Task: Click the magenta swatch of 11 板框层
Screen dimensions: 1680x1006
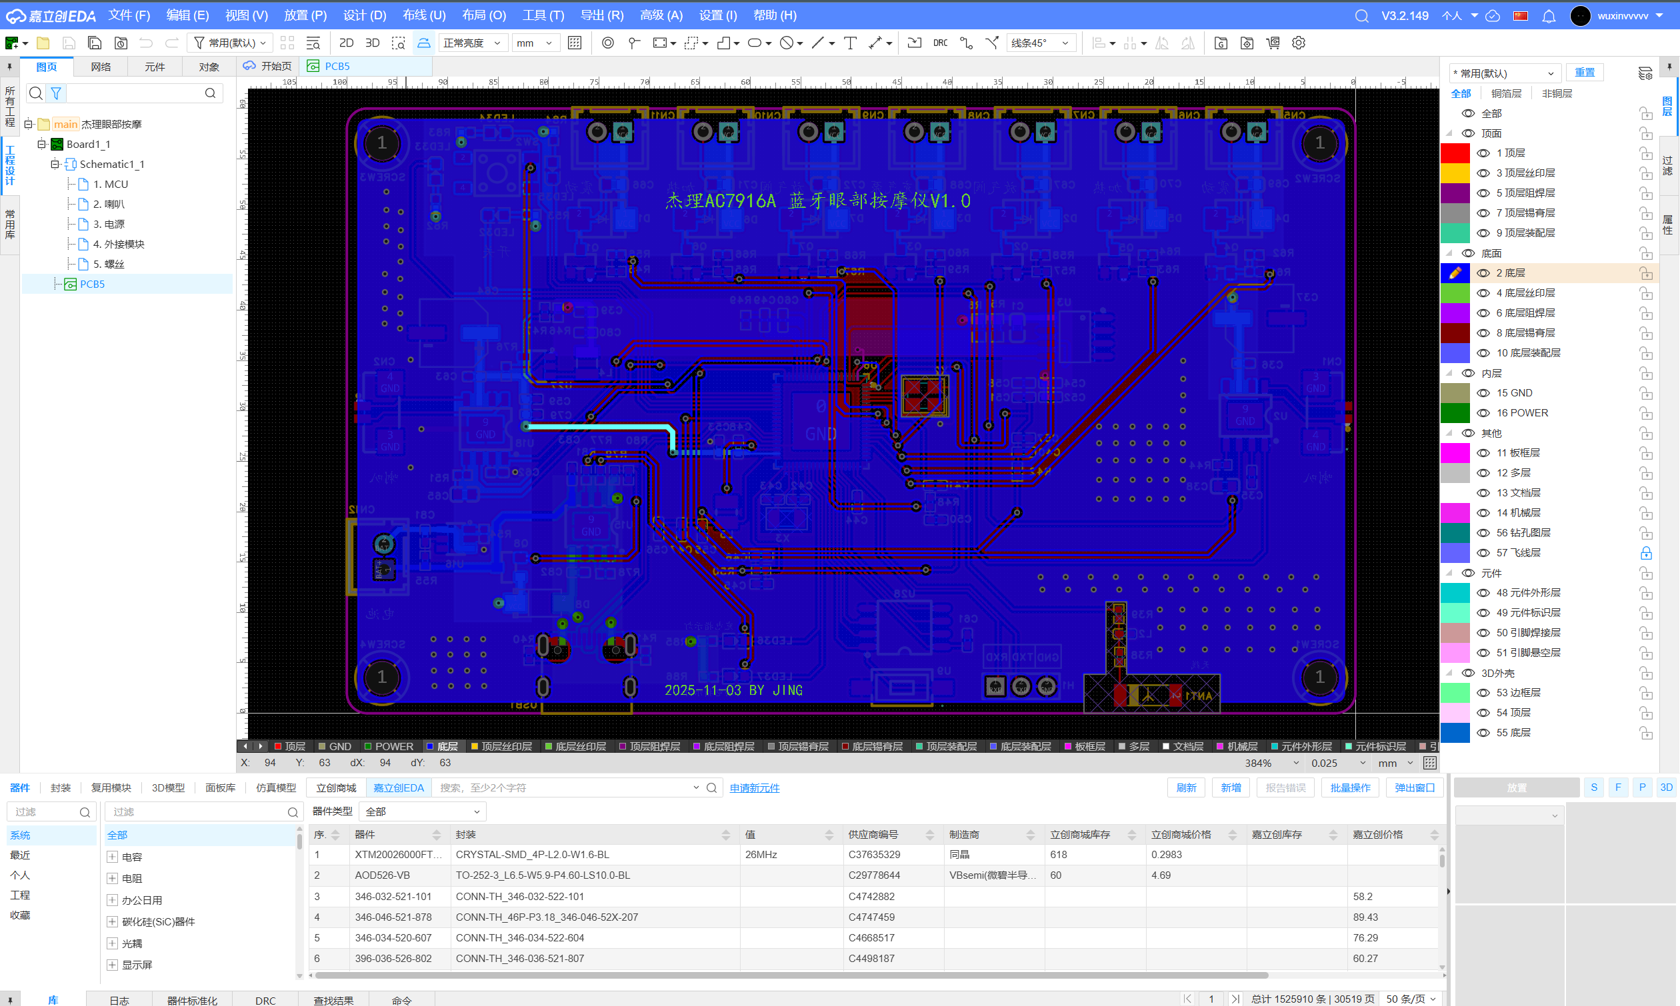Action: 1455,453
